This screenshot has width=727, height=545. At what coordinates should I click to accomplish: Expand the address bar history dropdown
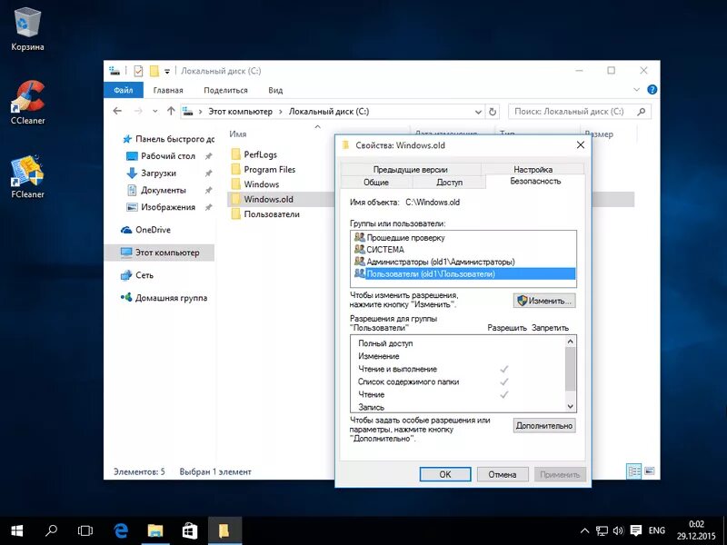tap(478, 112)
